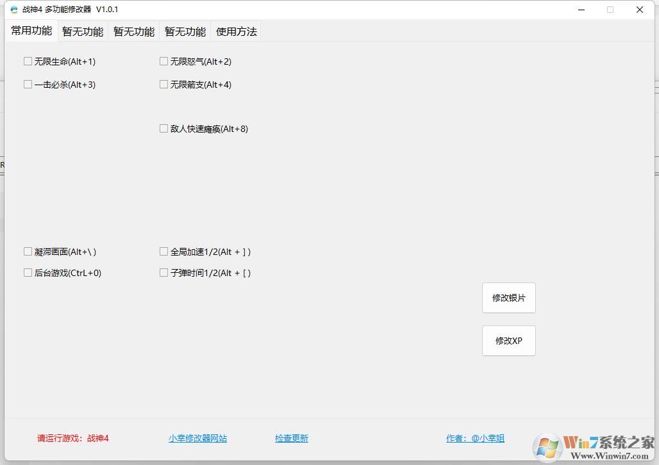Enable 无限箭支(Alt+4) cheat
The width and height of the screenshot is (659, 465).
pos(163,84)
